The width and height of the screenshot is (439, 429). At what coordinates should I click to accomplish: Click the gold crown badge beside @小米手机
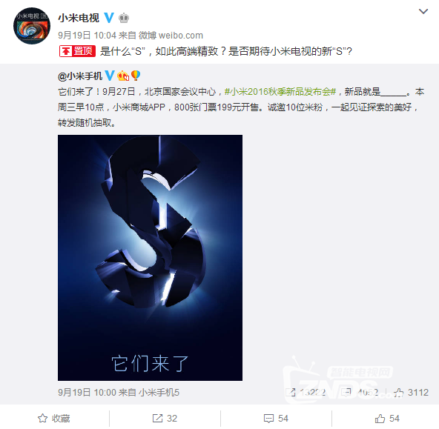[123, 76]
